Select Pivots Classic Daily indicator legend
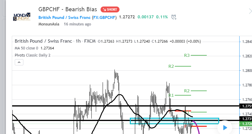The width and height of the screenshot is (252, 134). tap(33, 55)
